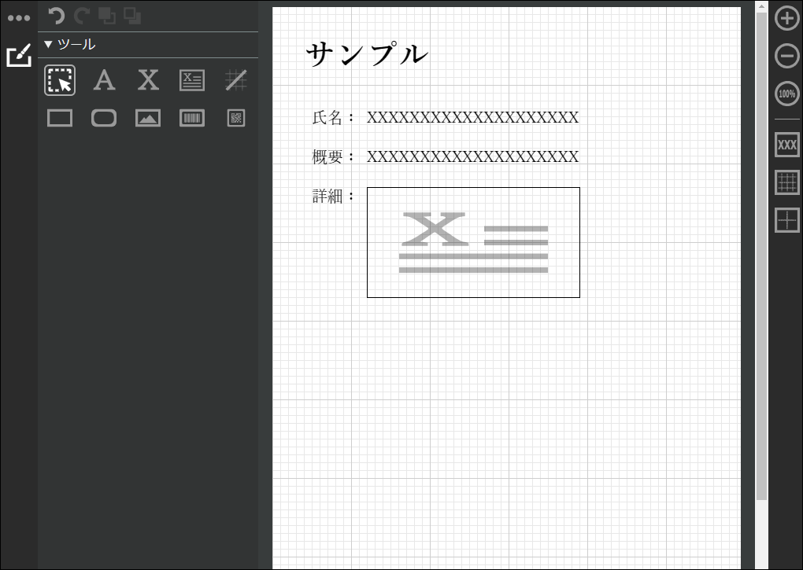This screenshot has width=803, height=570.
Task: Zoom out with the minus icon
Action: pyautogui.click(x=787, y=56)
